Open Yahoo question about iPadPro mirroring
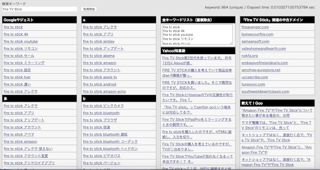The width and height of the screenshot is (320, 170). pyautogui.click(x=197, y=122)
